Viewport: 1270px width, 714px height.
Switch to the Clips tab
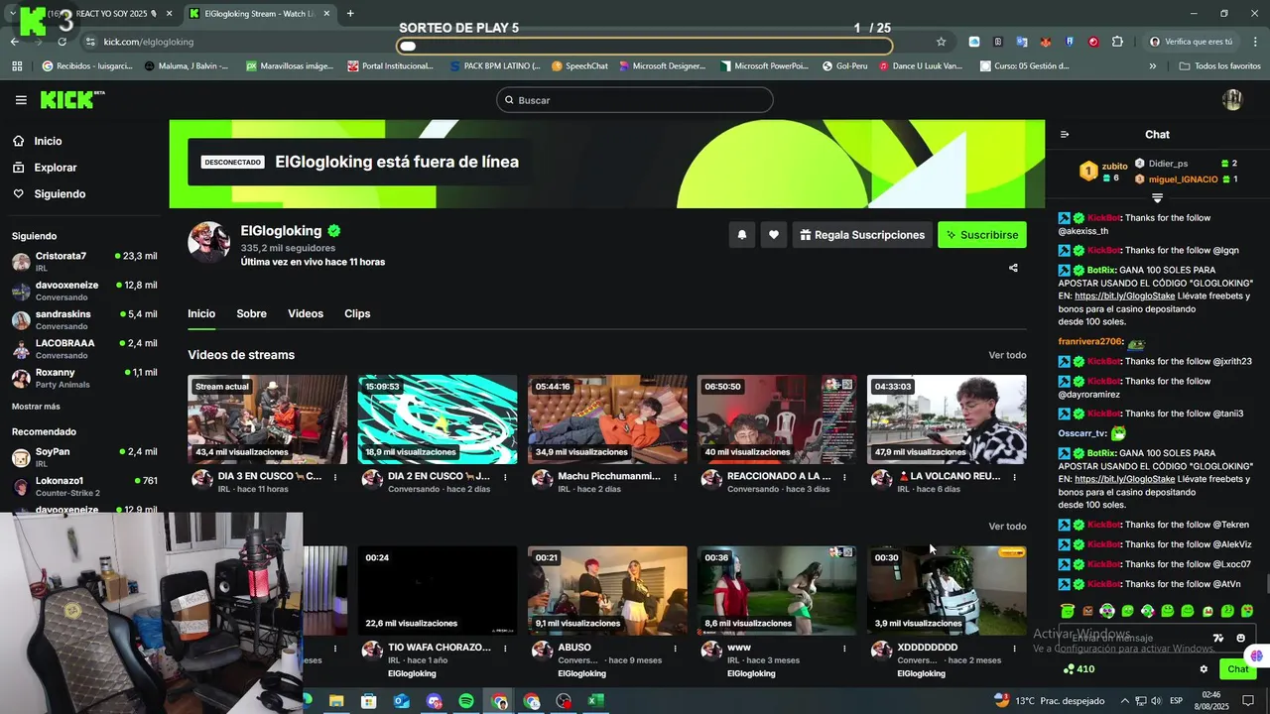point(357,313)
